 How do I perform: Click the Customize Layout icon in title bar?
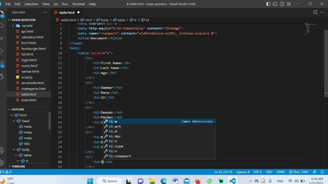tap(289, 4)
